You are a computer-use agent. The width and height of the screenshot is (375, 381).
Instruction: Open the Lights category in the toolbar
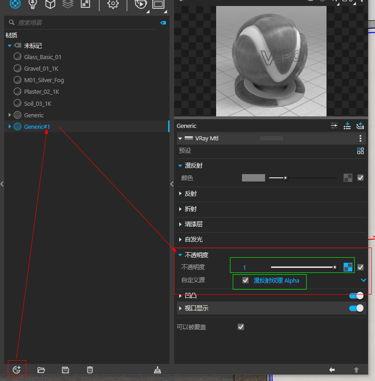point(32,4)
